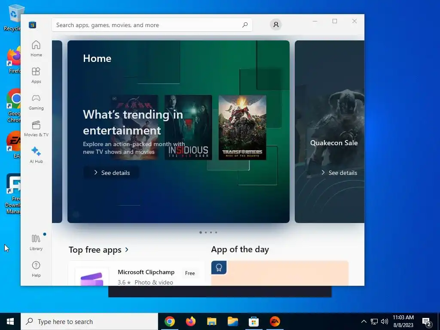This screenshot has width=440, height=330.
Task: Click the Microsoft Store logo icon
Action: [x=32, y=24]
